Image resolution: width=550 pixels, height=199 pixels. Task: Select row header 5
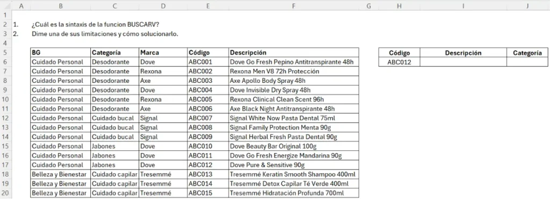pyautogui.click(x=5, y=53)
